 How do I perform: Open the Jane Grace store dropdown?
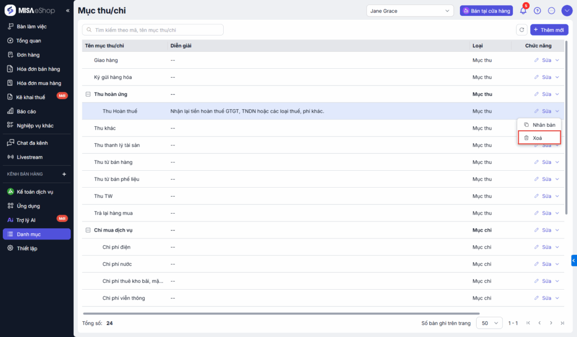(410, 11)
